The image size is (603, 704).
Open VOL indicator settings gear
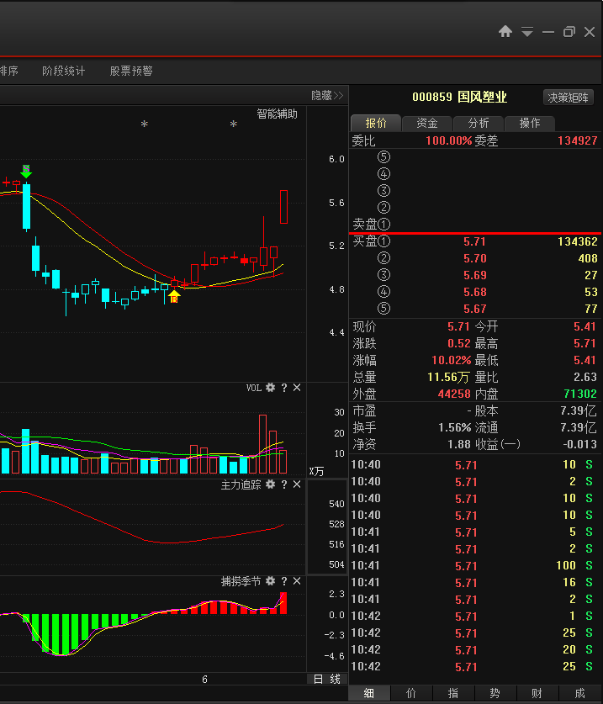(270, 388)
